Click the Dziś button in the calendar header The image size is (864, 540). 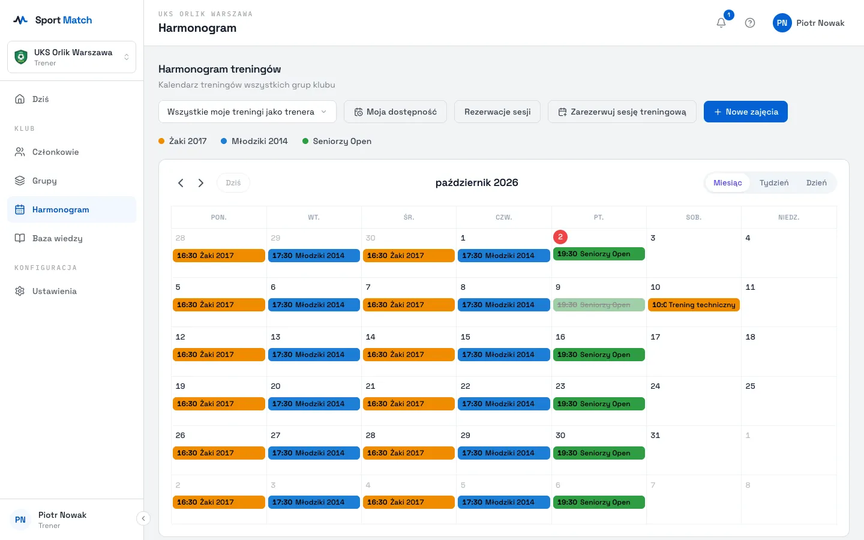coord(233,183)
